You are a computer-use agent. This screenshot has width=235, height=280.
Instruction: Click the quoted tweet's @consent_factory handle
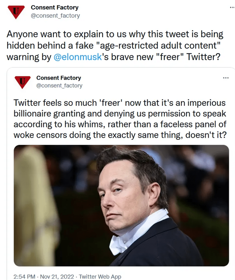coord(59,86)
